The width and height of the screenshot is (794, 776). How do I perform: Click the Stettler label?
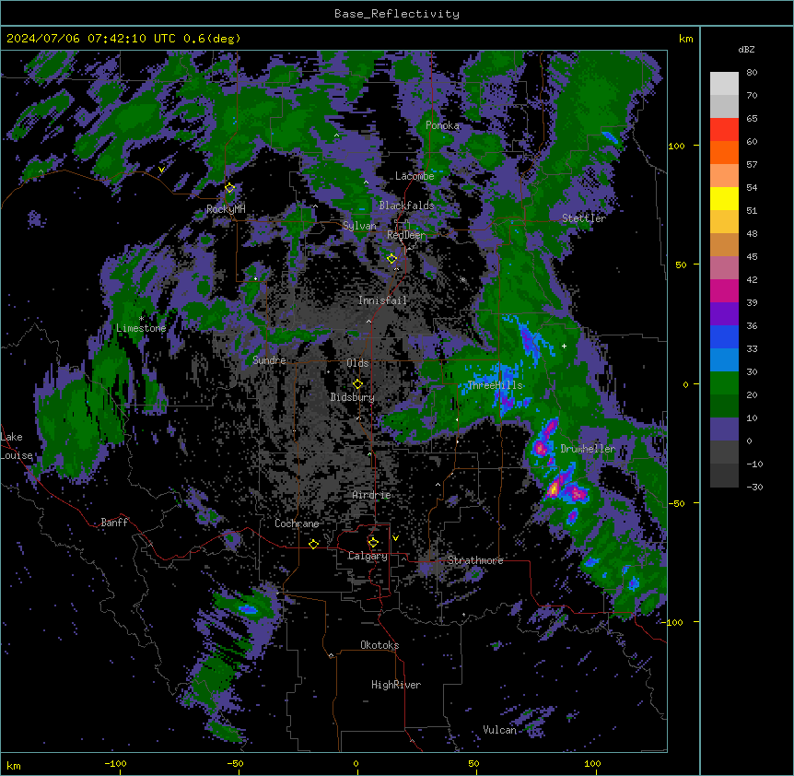point(583,218)
